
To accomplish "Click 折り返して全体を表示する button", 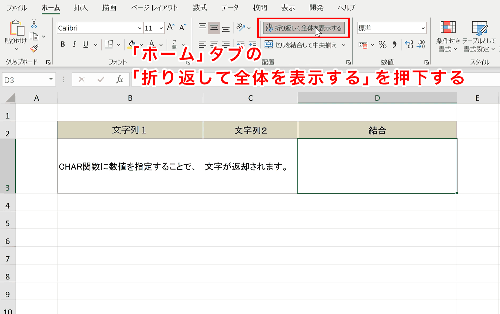I will [x=304, y=28].
